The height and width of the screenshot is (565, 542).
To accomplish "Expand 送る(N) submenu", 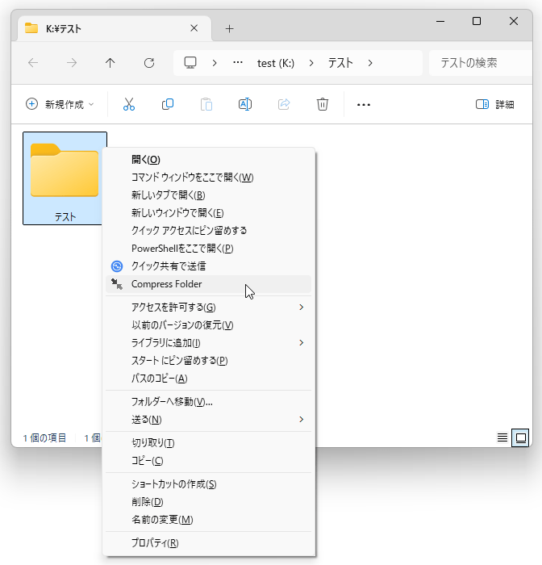I will [x=208, y=420].
